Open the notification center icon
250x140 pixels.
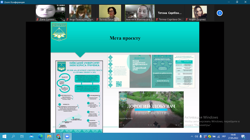[243, 136]
